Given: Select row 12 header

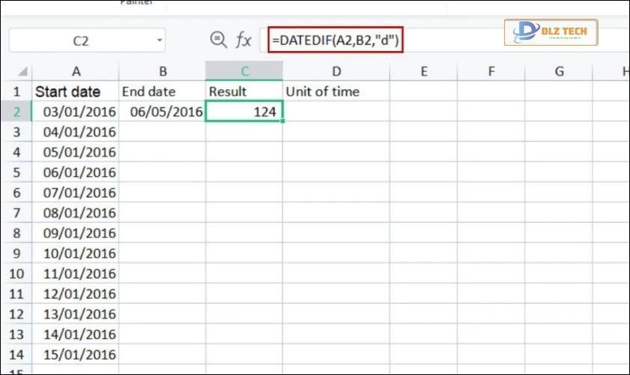Looking at the screenshot, I should point(16,314).
